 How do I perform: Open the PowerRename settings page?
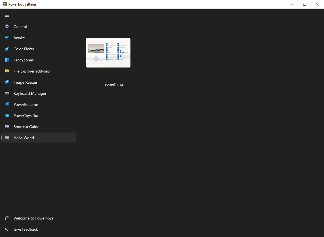(26, 104)
